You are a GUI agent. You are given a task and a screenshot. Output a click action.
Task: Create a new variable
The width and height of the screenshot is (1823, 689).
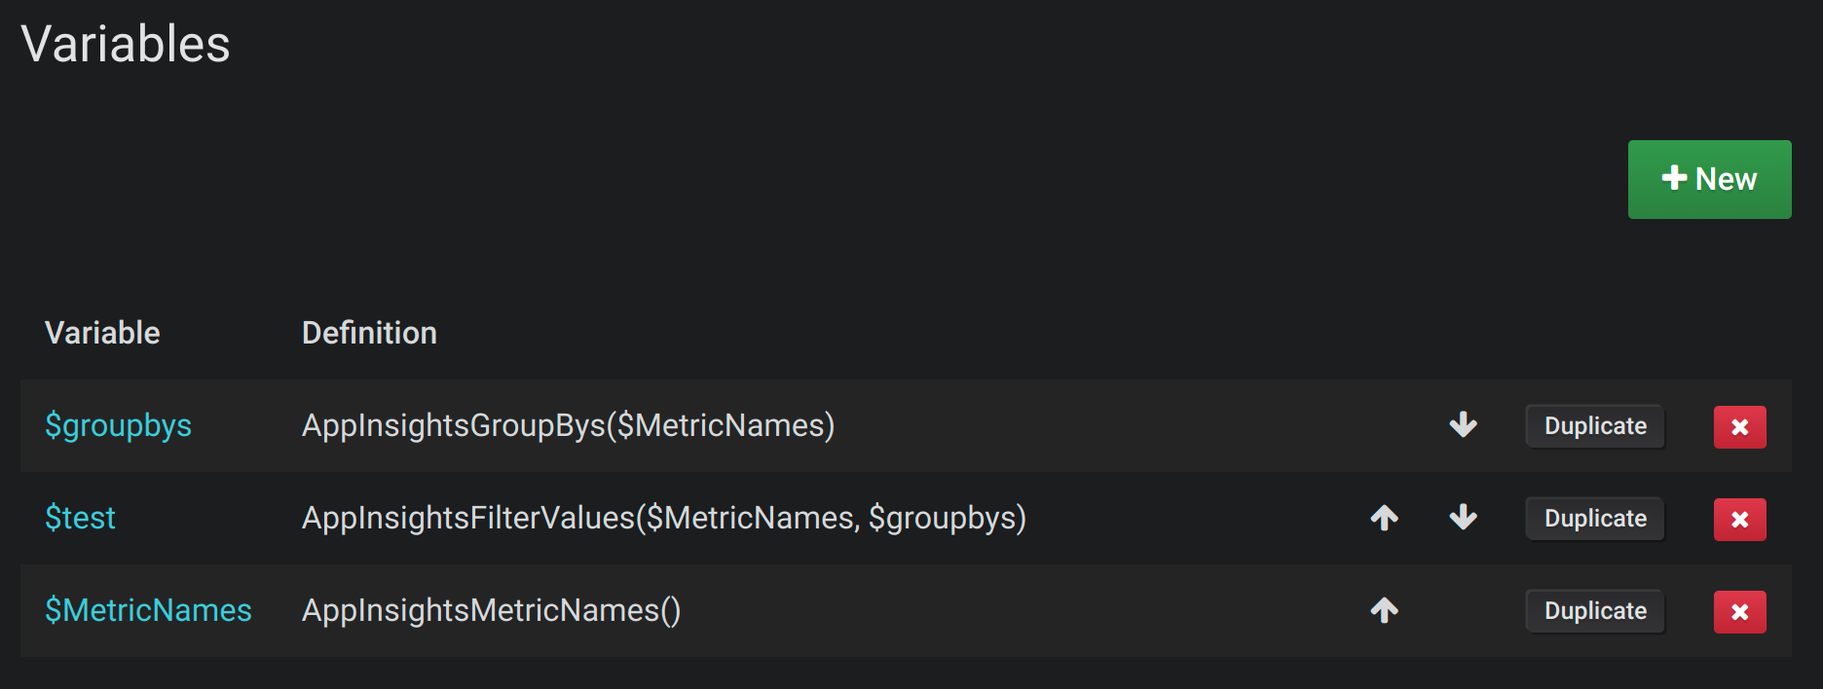[x=1709, y=179]
